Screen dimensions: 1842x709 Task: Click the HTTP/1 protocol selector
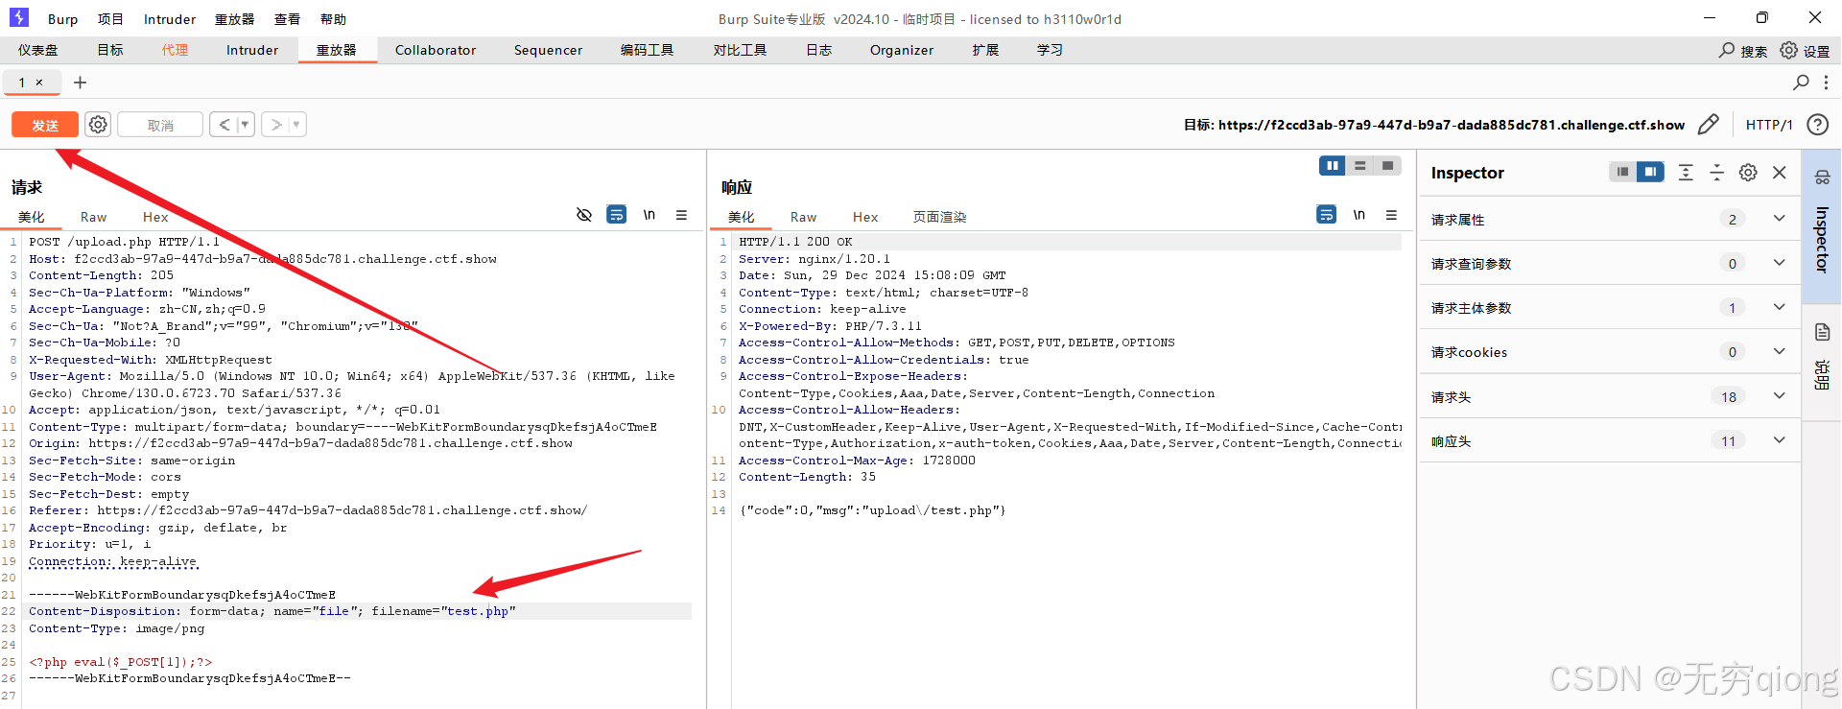tap(1769, 125)
